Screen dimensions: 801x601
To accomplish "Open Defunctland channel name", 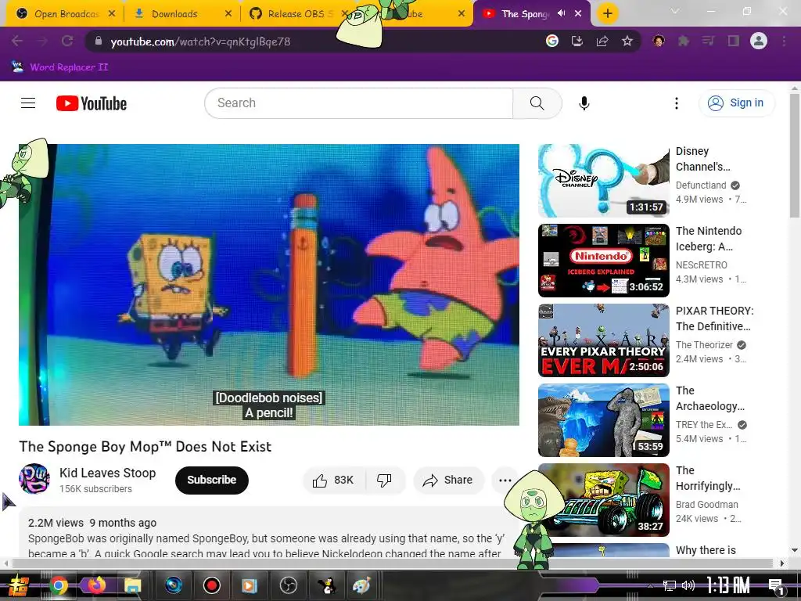I will click(x=700, y=185).
